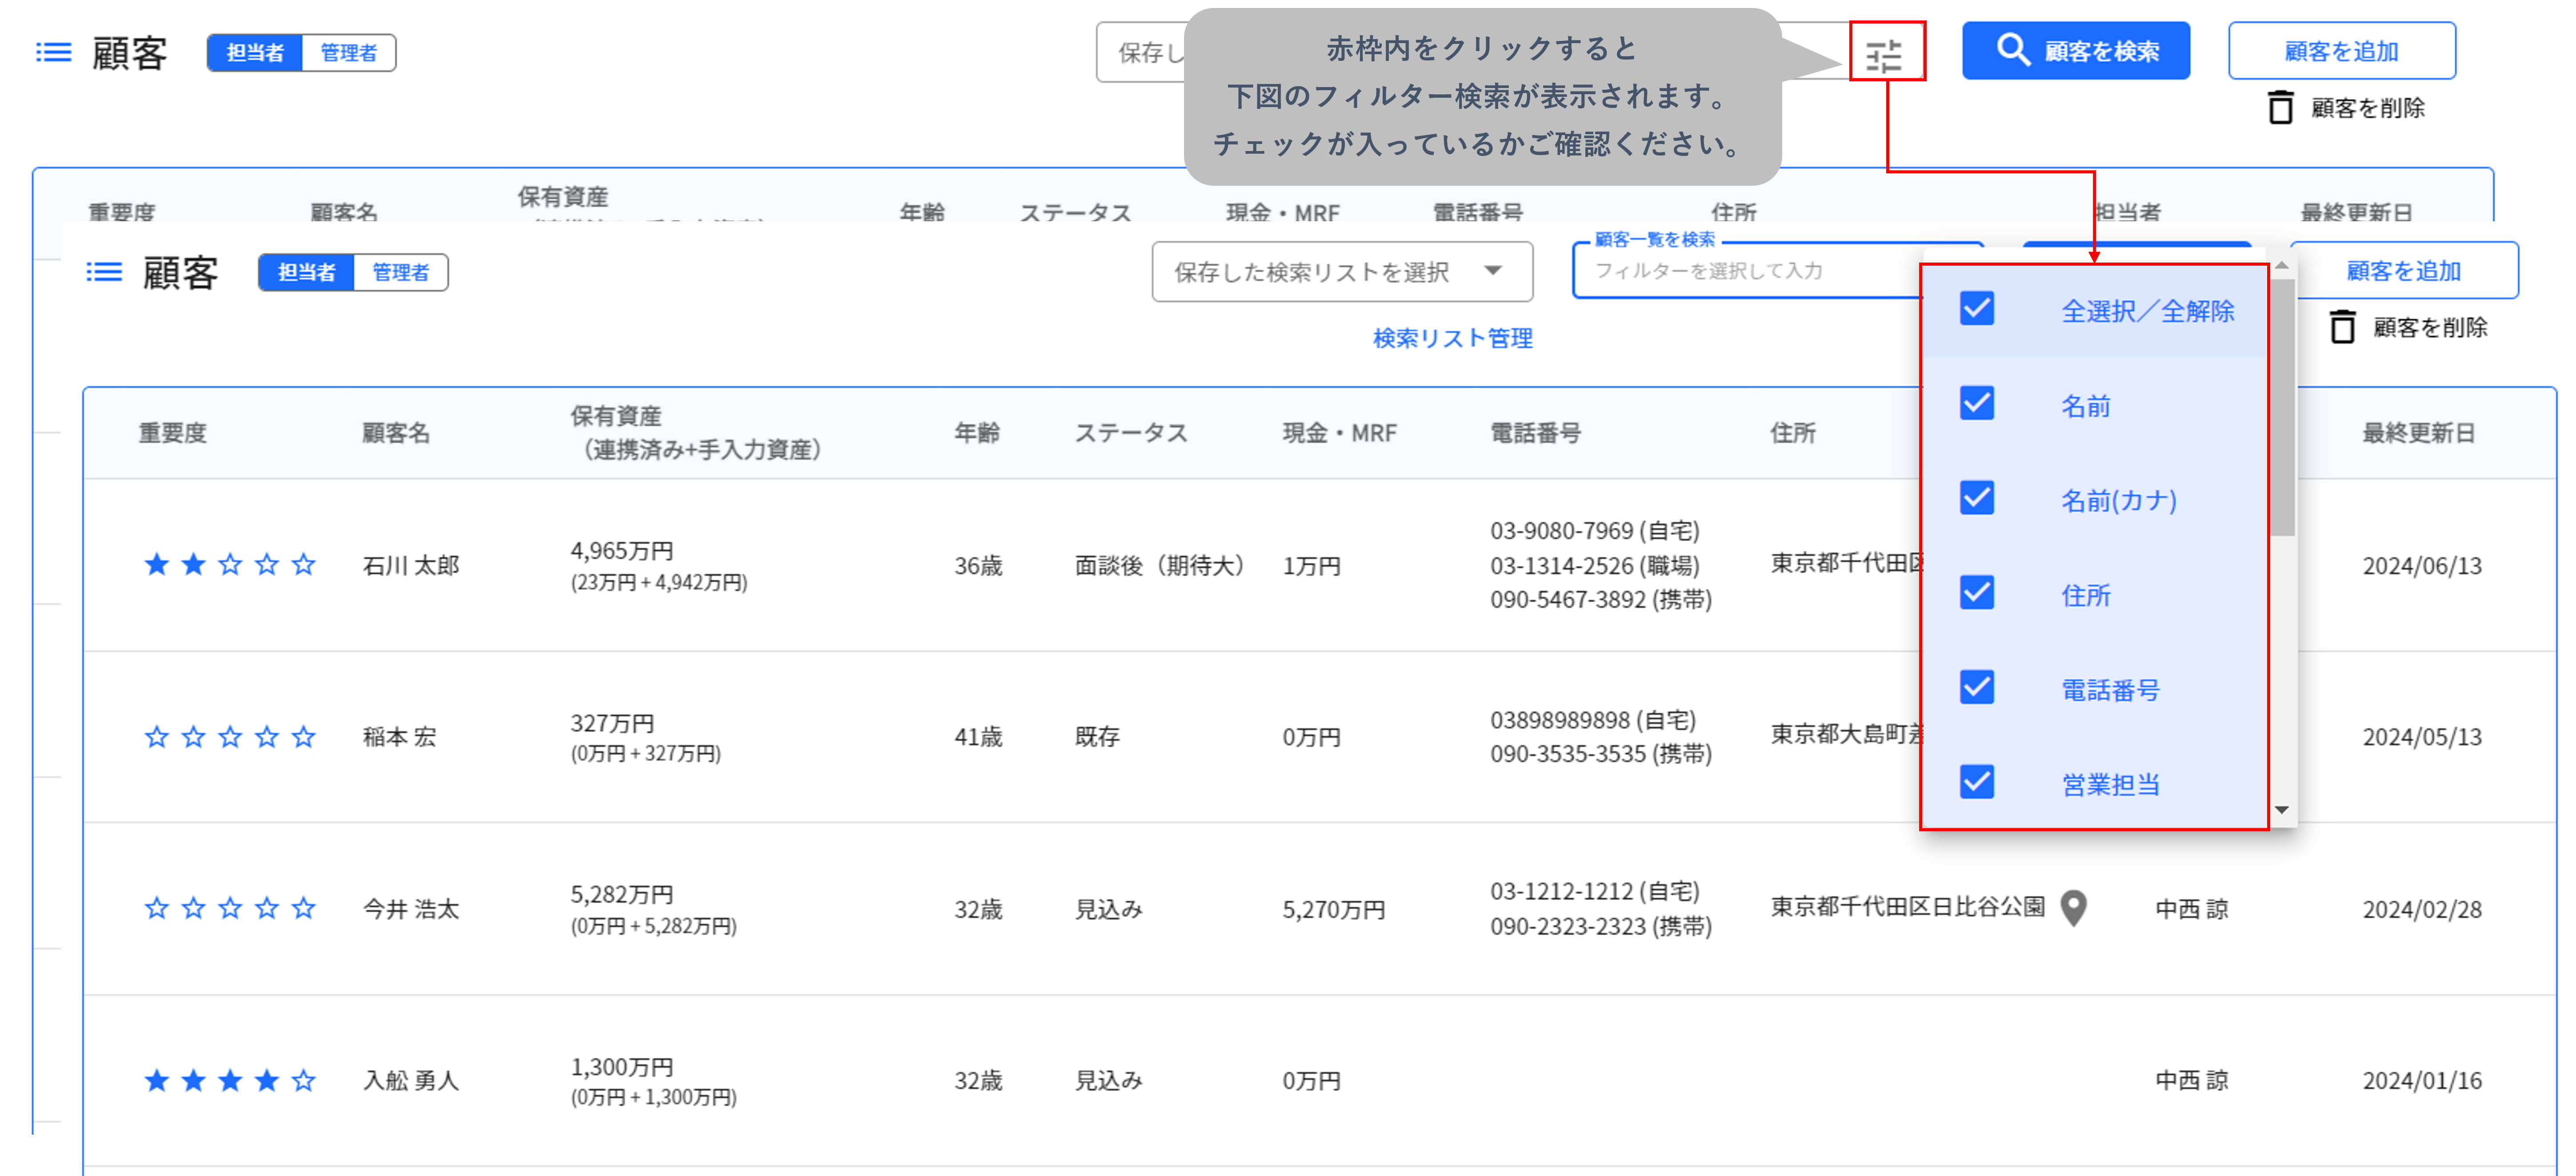The width and height of the screenshot is (2576, 1176).
Task: Click the first star of 稲本 宏 row
Action: (x=157, y=737)
